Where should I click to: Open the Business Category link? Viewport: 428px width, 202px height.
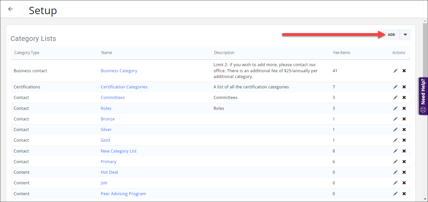(119, 71)
